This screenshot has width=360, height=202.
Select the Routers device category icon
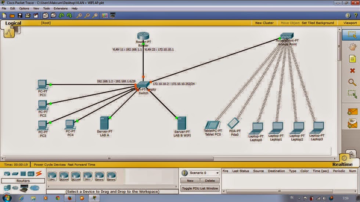pos(7,174)
